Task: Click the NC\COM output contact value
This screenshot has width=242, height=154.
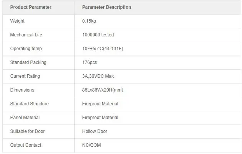Action: [92, 145]
